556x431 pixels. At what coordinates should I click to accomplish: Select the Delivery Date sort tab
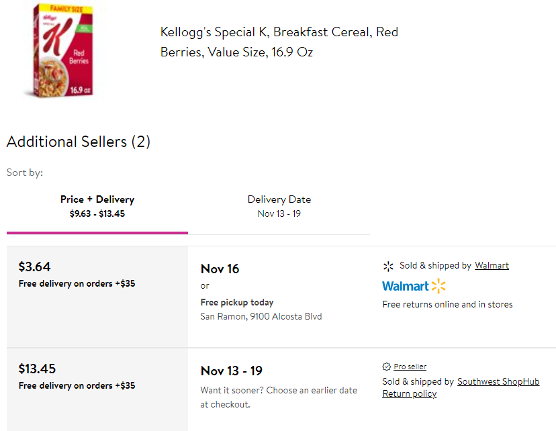279,207
